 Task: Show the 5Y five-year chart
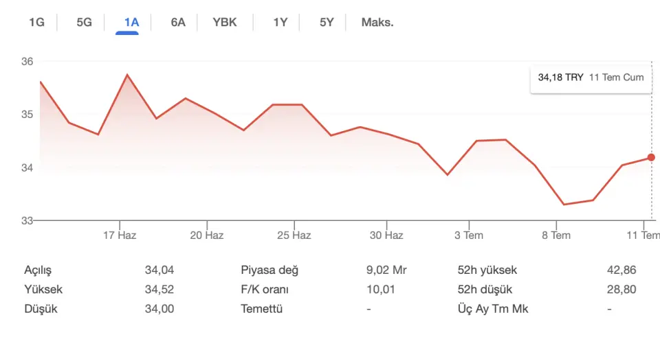327,22
